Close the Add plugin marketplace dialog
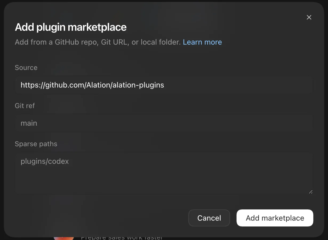Image resolution: width=328 pixels, height=240 pixels. (309, 17)
